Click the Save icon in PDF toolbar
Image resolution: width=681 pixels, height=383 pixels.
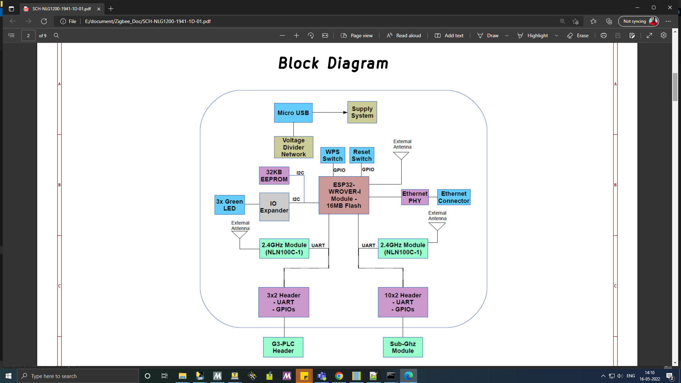coord(618,35)
